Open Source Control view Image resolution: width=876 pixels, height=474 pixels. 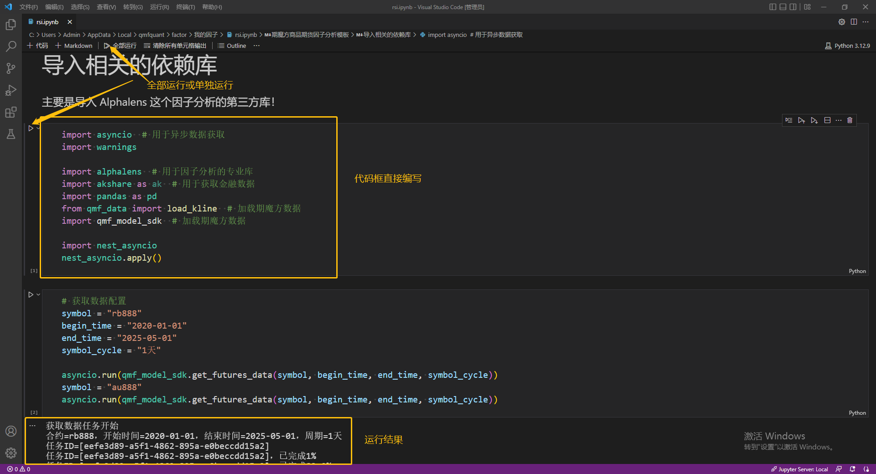[11, 68]
